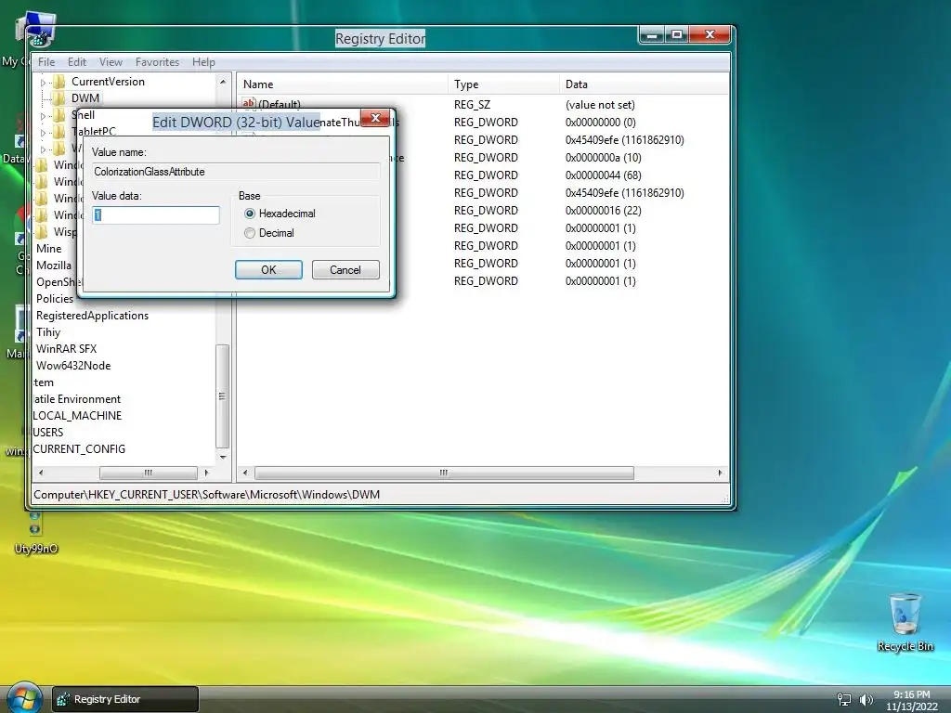Click the values pane scroll-right arrow
Image resolution: width=951 pixels, height=713 pixels.
click(x=720, y=473)
